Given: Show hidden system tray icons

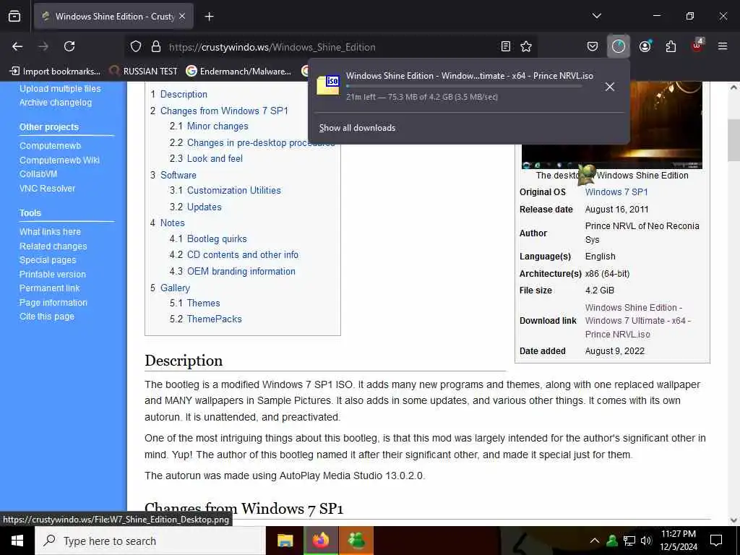Looking at the screenshot, I should (x=595, y=541).
